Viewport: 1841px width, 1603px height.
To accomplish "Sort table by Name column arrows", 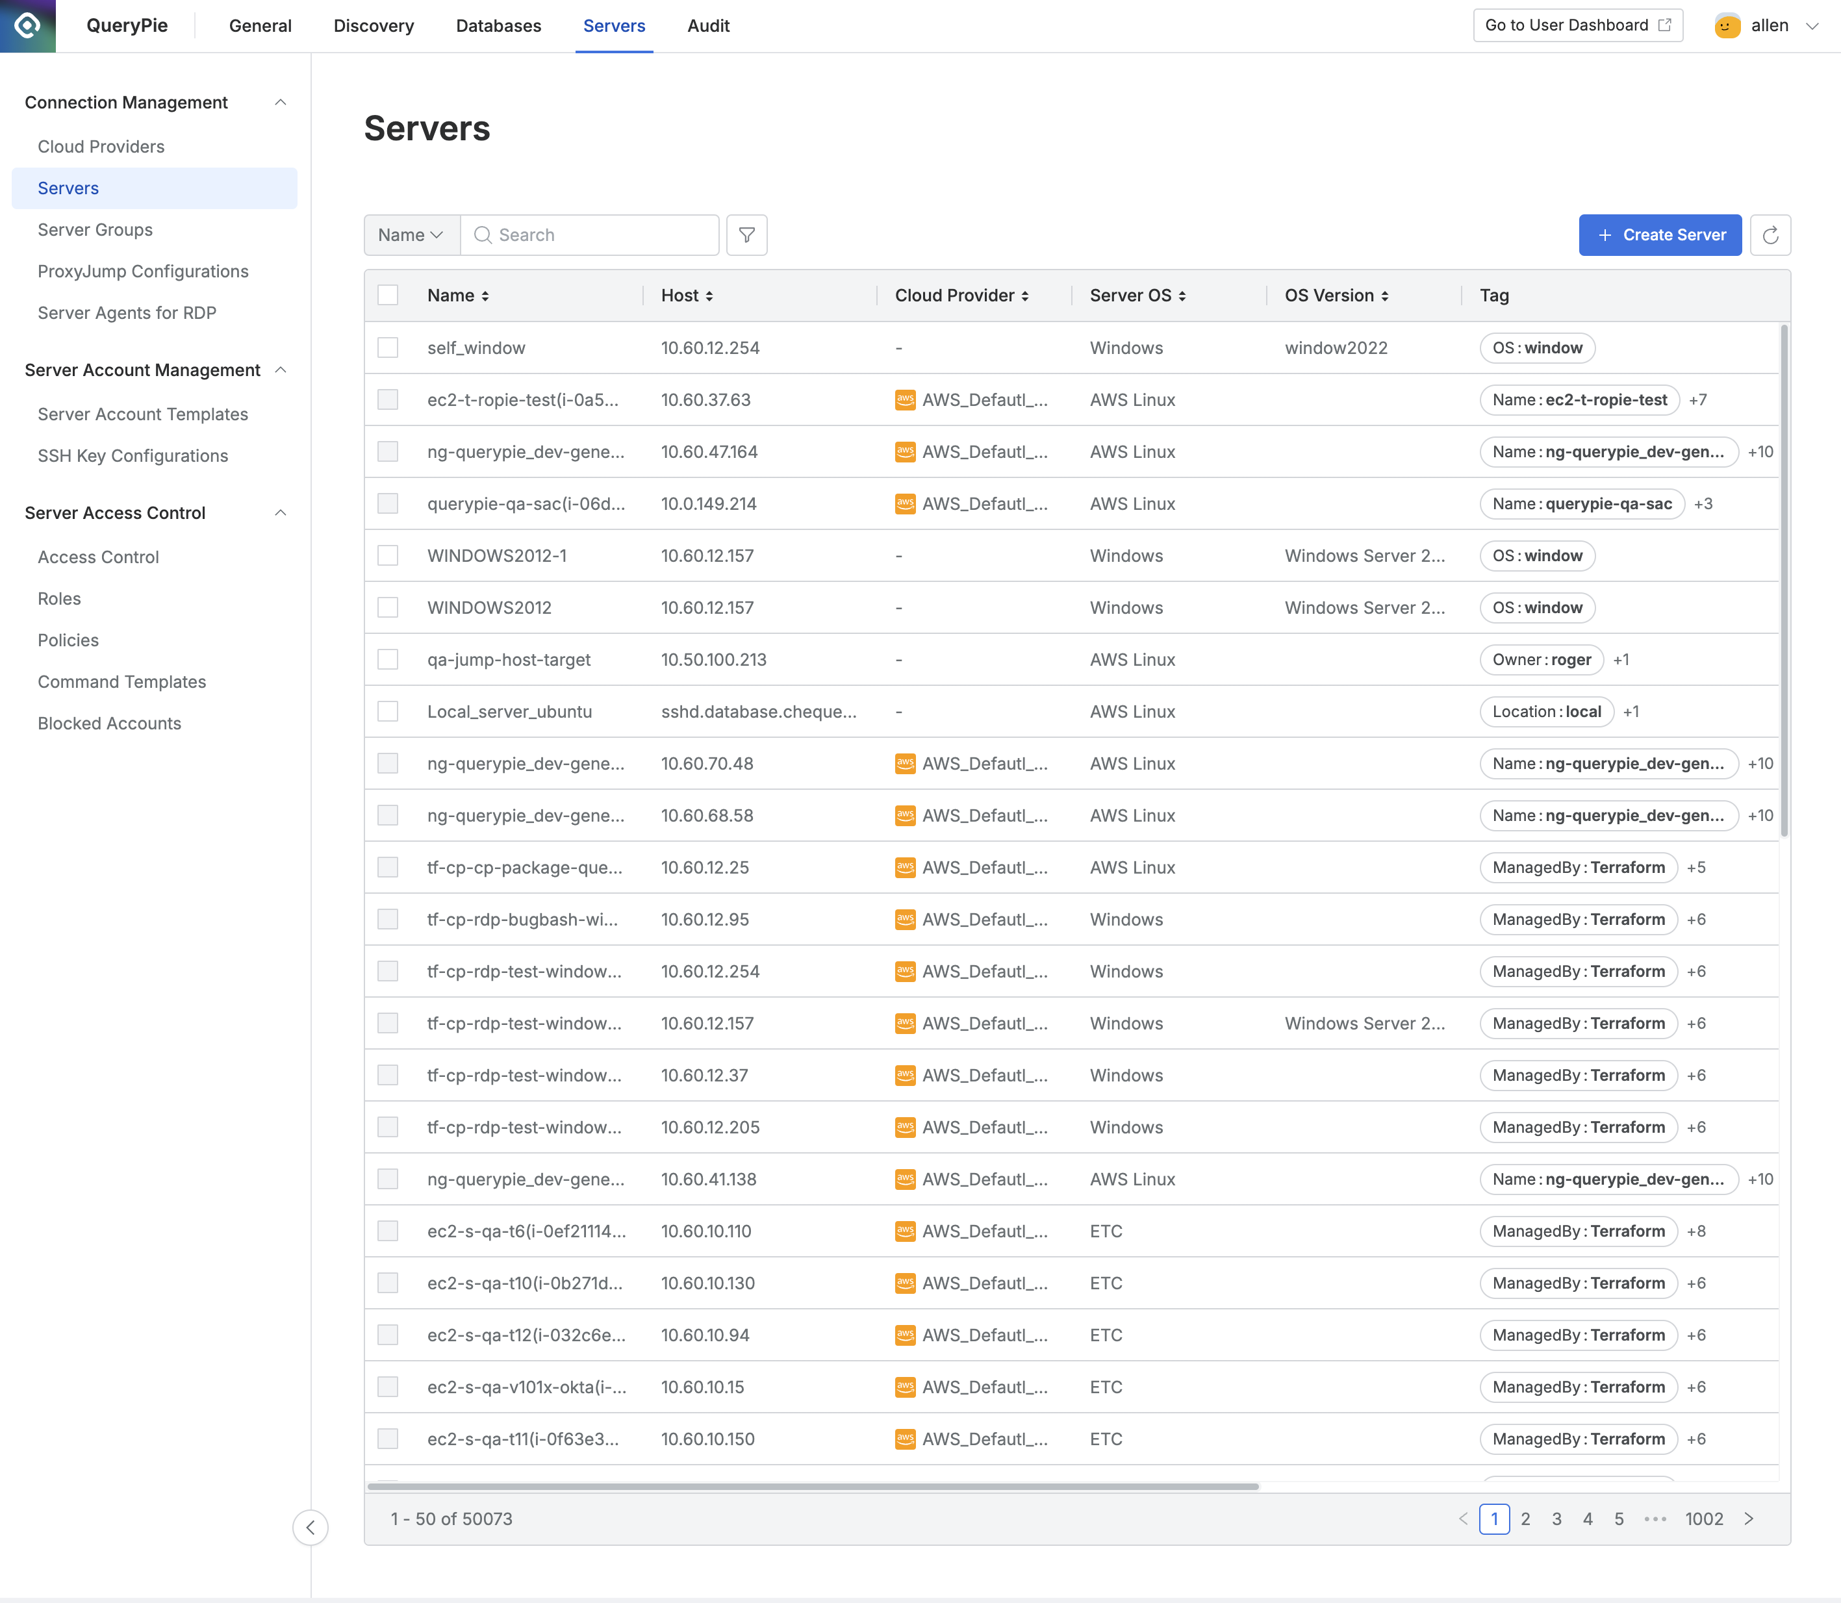I will pos(485,296).
